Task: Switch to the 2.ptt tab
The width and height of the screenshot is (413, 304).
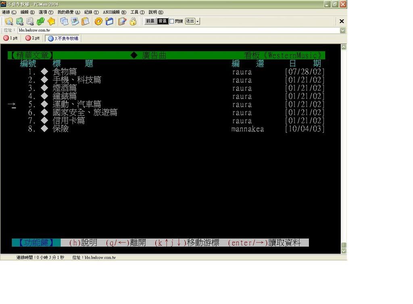Action: pyautogui.click(x=33, y=38)
